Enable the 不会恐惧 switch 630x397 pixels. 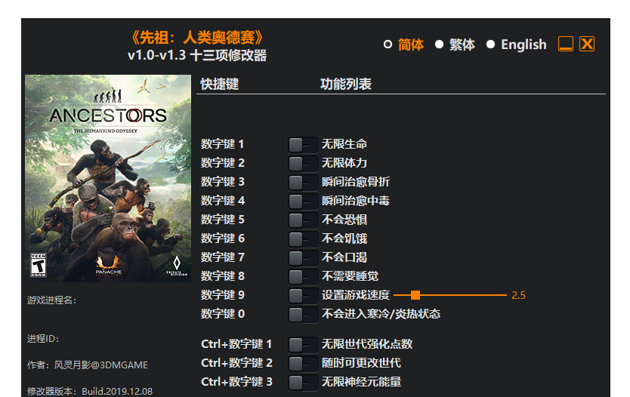click(x=303, y=220)
